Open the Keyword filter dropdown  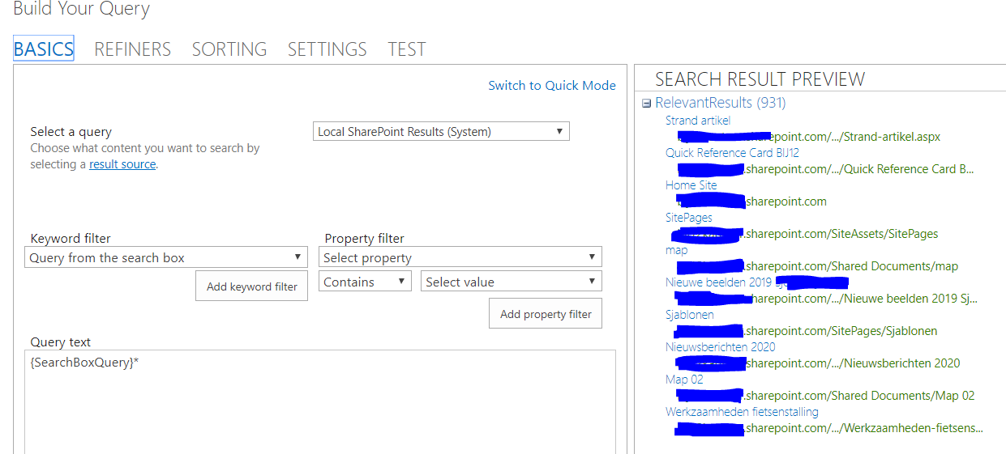click(x=166, y=257)
